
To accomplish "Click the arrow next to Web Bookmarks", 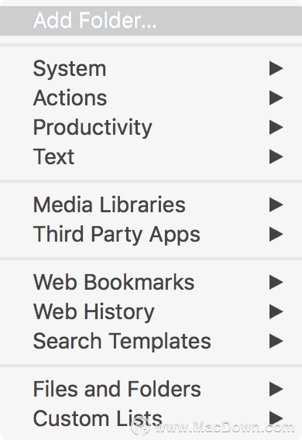I will click(x=276, y=282).
